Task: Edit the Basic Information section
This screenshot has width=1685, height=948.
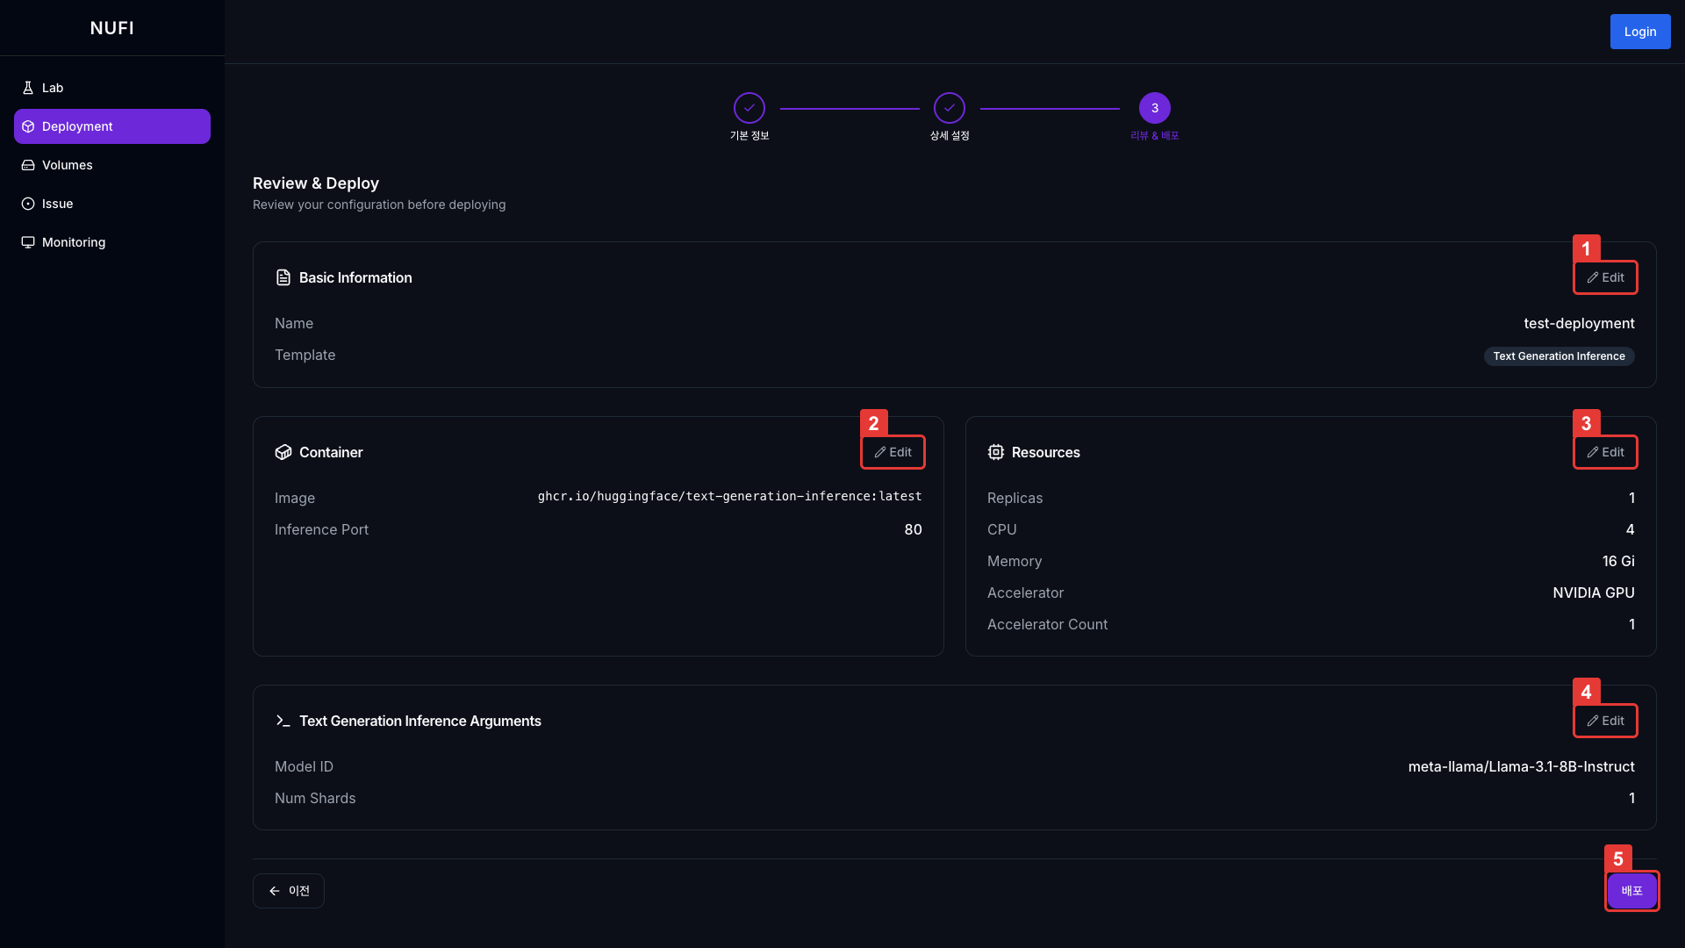Action: (1605, 277)
